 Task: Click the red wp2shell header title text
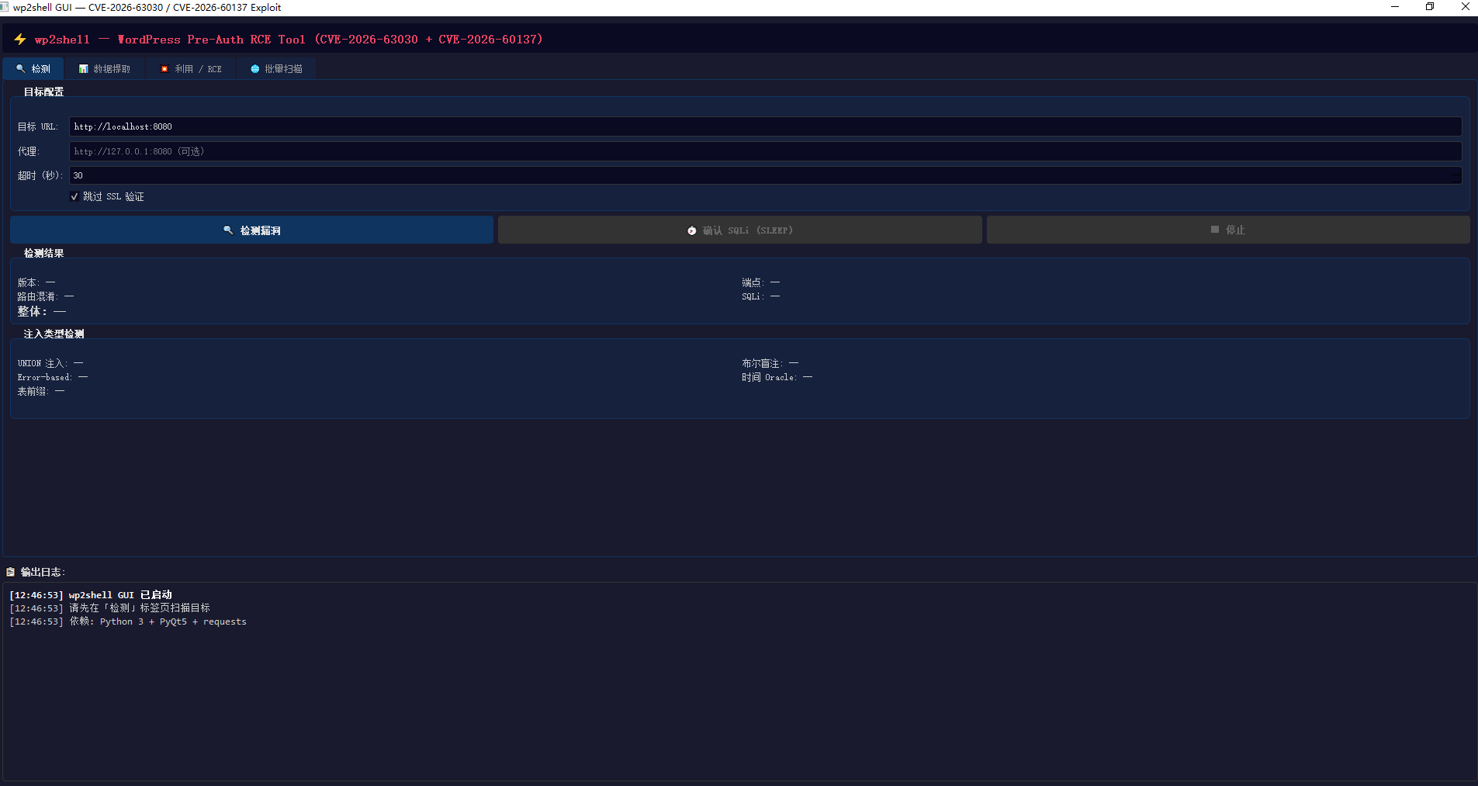pos(289,39)
